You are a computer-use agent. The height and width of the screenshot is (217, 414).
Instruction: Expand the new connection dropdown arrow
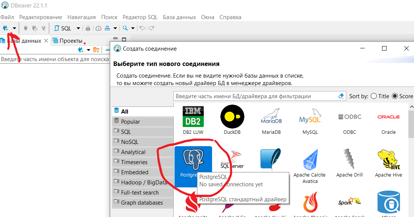pos(14,28)
